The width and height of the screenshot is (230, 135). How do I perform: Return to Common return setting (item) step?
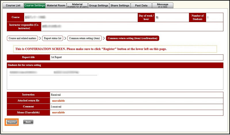(85, 38)
